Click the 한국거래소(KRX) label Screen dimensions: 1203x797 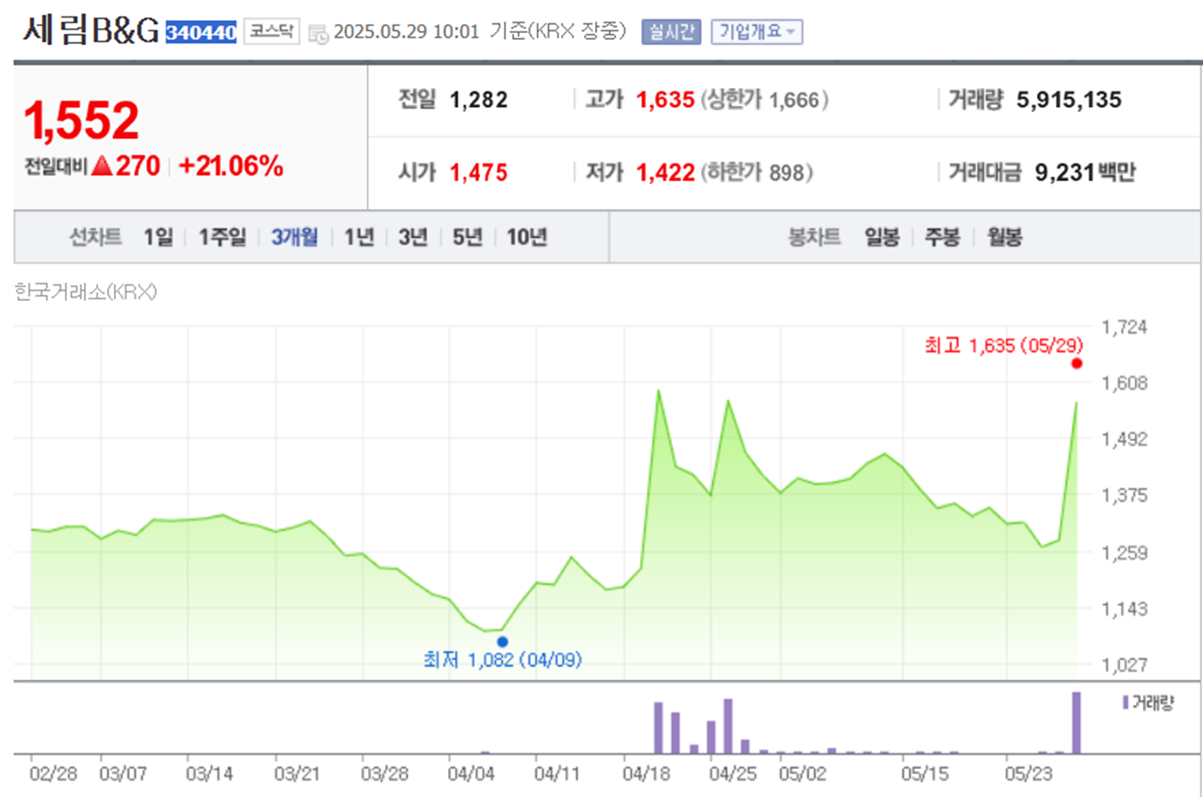coord(85,291)
